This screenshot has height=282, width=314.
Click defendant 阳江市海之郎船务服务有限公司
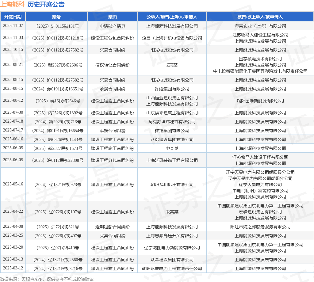[x=260, y=227]
